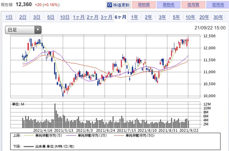The image size is (229, 151).
Task: Select the 30年 chart range tab
Action: point(218,17)
